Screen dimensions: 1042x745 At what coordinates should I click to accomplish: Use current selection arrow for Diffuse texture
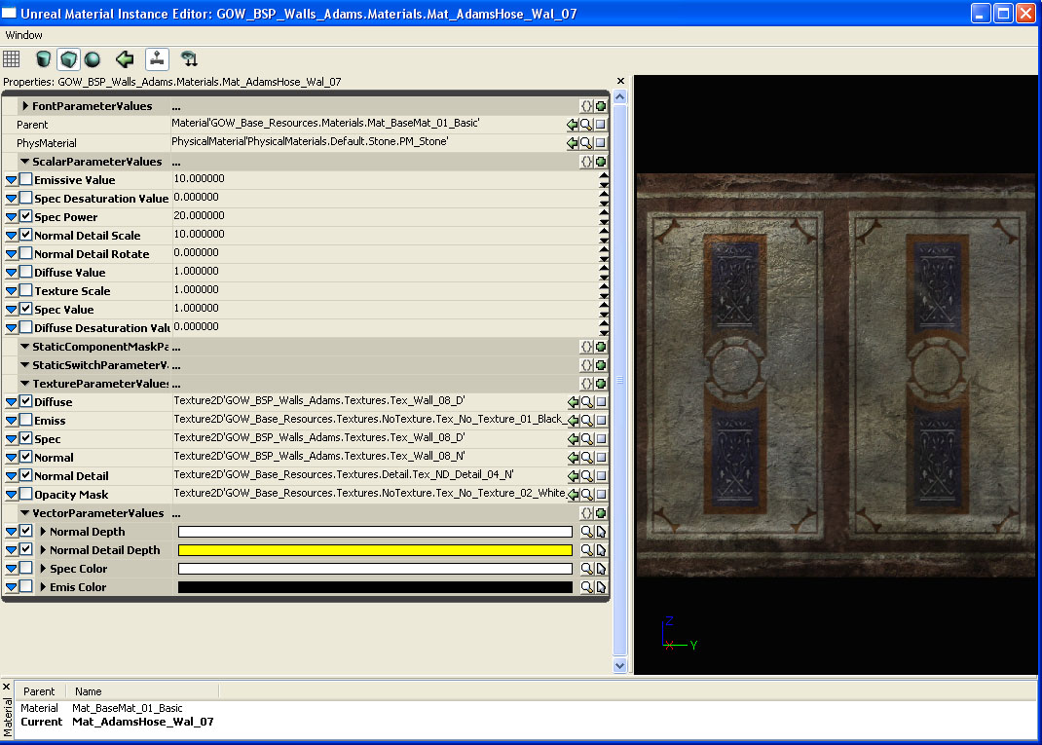[x=573, y=402]
